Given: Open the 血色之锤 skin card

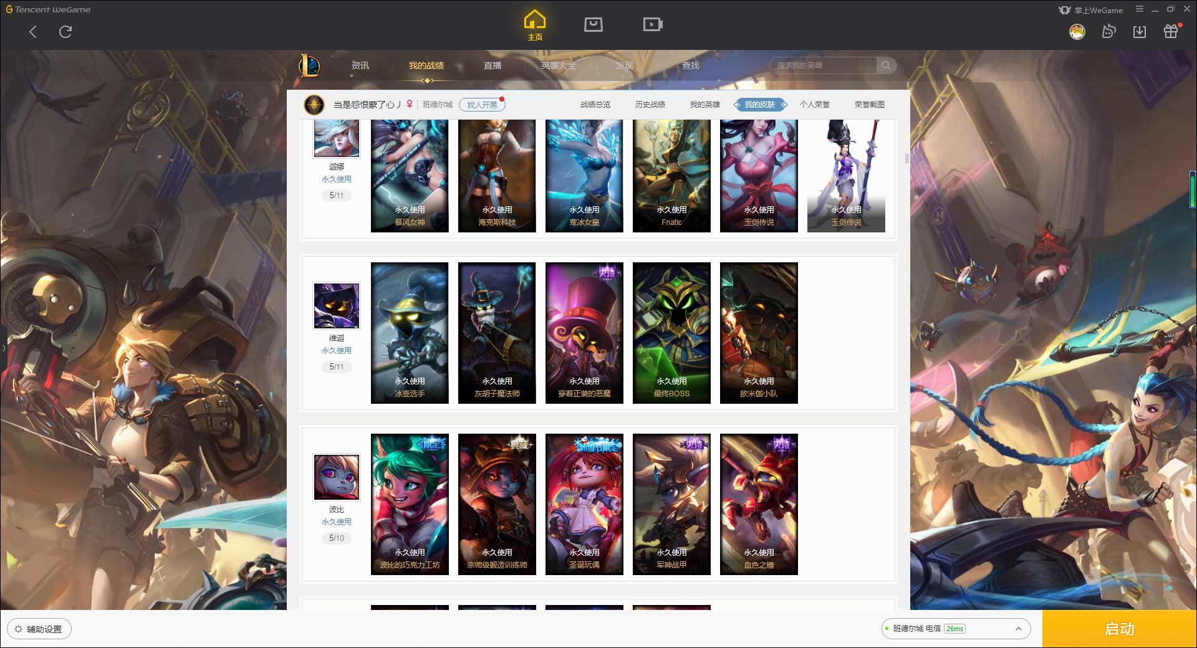Looking at the screenshot, I should point(759,504).
